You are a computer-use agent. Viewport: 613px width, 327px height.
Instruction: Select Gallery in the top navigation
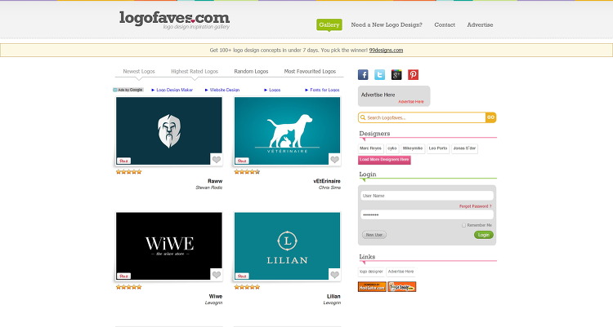(329, 24)
